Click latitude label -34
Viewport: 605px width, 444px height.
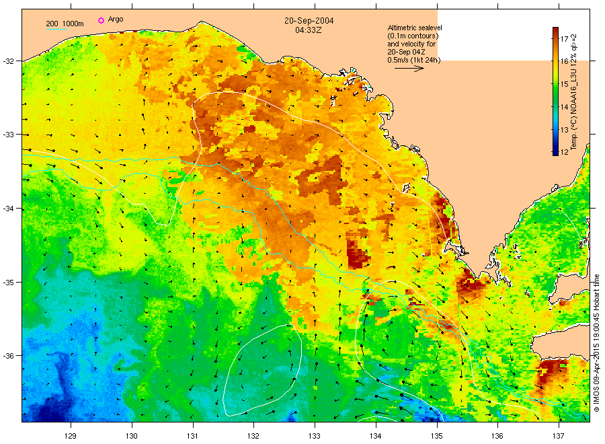click(x=8, y=209)
